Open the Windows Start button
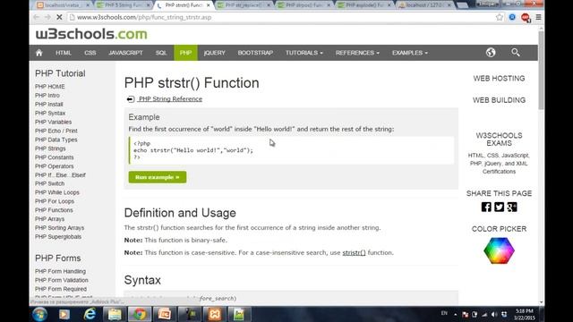The height and width of the screenshot is (322, 573). point(39,314)
